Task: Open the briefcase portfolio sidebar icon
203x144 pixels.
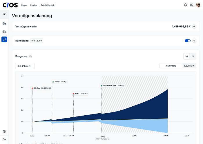Action: click(4, 32)
